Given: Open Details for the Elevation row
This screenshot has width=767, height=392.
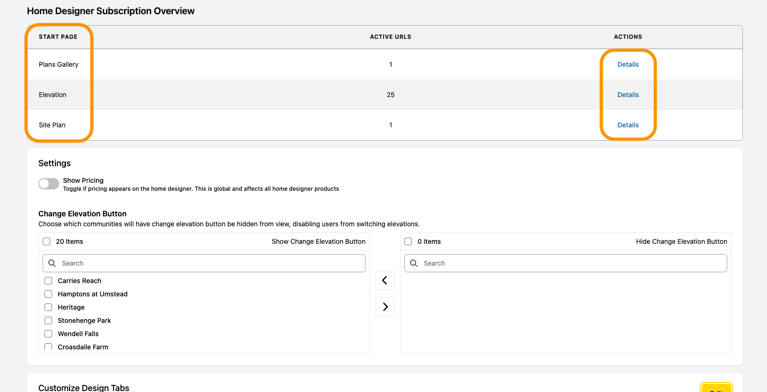Looking at the screenshot, I should point(628,95).
